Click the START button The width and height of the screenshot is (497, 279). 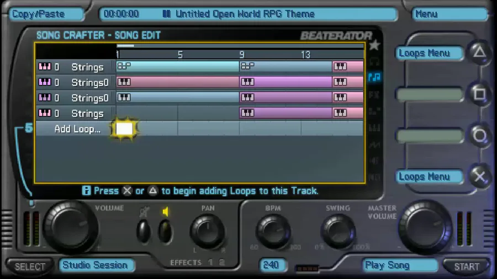467,266
